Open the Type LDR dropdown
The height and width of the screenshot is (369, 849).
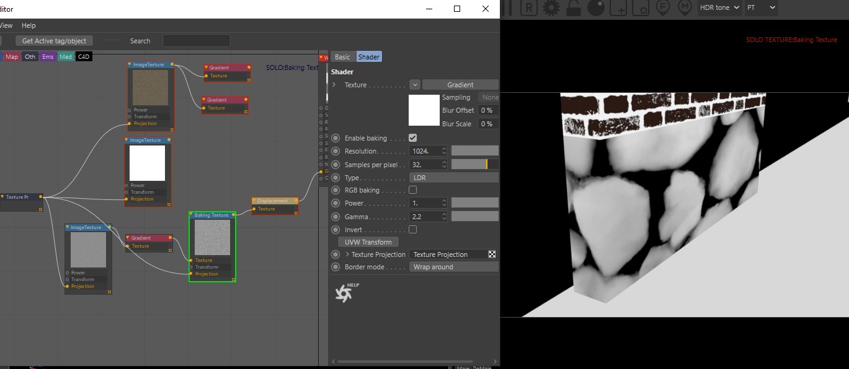[453, 178]
